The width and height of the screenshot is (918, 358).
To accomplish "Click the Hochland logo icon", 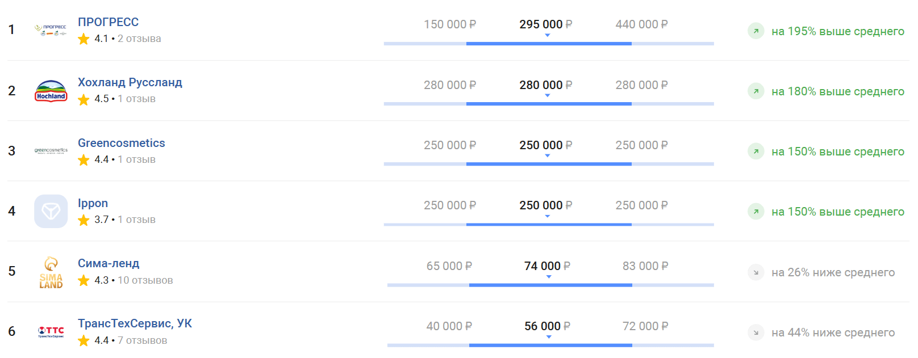I will 51,91.
